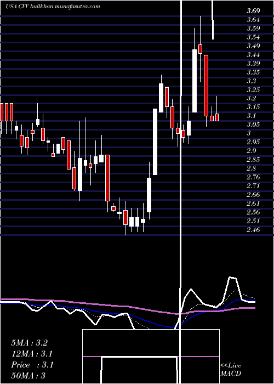Click the 3.25 price axis label

253,89
